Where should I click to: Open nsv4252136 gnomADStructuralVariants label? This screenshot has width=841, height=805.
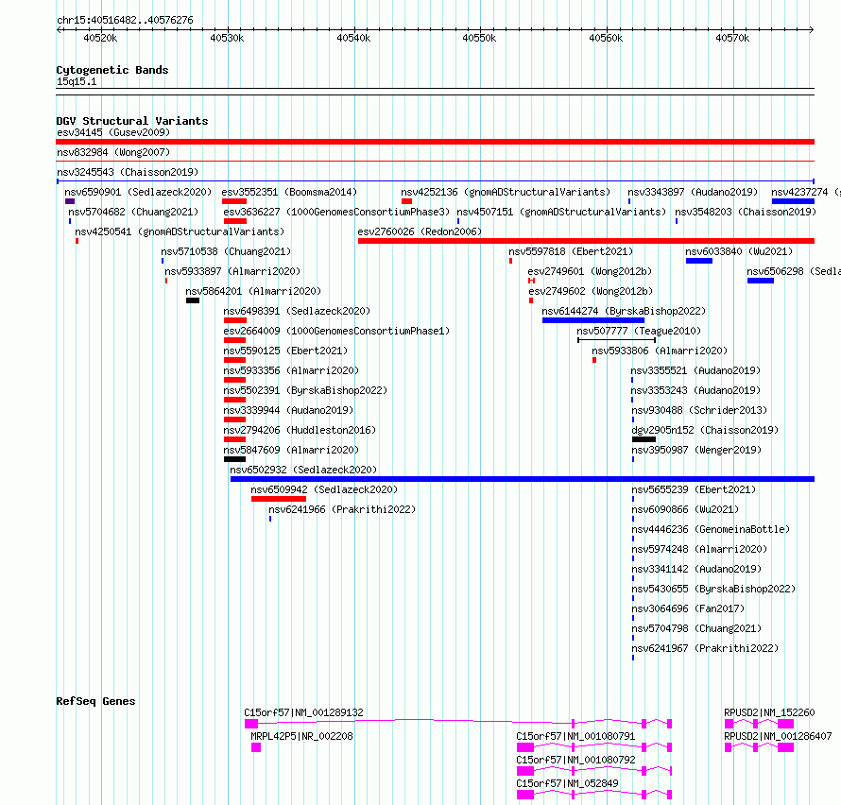pos(506,192)
